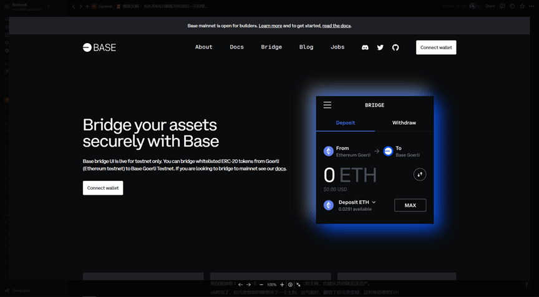Image resolution: width=539 pixels, height=297 pixels.
Task: Click the 0 ETH amount field
Action: tap(350, 175)
